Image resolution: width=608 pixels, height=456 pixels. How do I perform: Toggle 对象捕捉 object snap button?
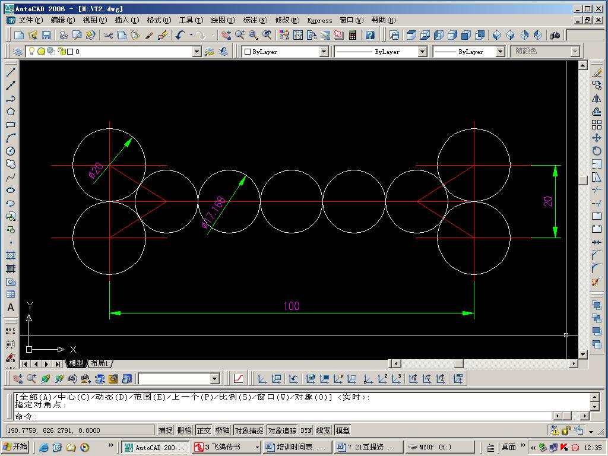click(249, 430)
